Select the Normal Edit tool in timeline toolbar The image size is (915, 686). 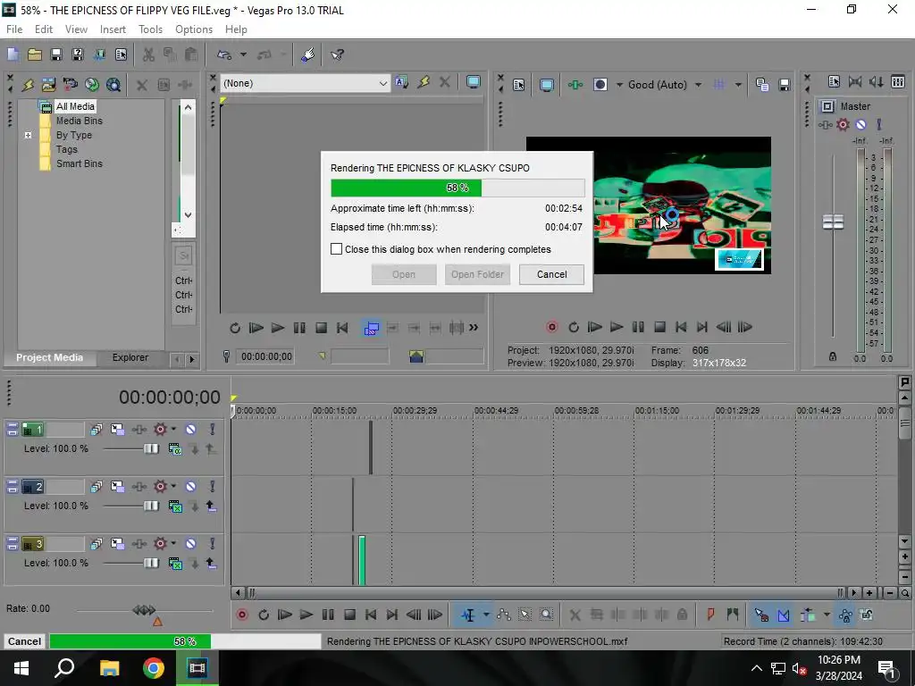[468, 615]
